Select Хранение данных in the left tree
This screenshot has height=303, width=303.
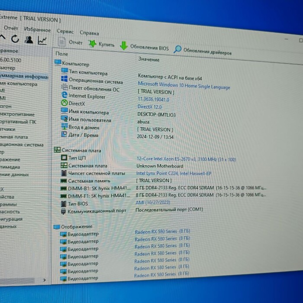click(x=14, y=174)
